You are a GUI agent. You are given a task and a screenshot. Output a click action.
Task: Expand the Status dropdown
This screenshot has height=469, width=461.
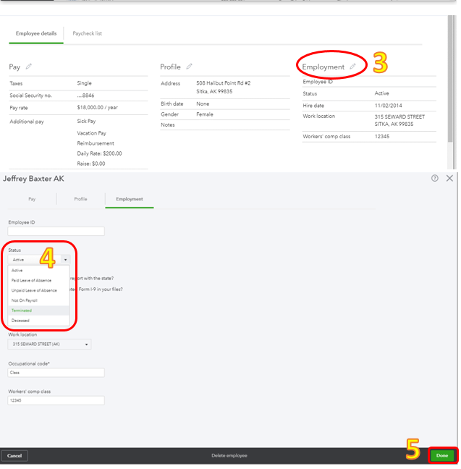click(x=40, y=259)
